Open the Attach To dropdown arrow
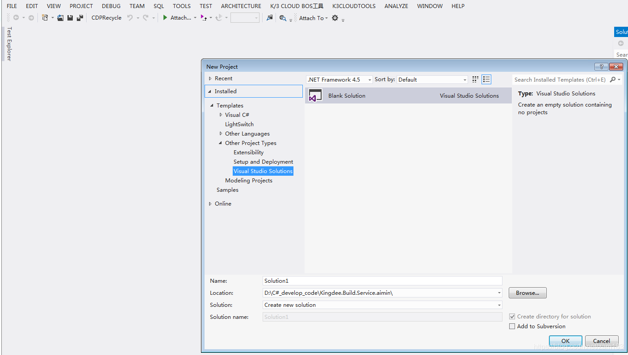 pyautogui.click(x=327, y=18)
